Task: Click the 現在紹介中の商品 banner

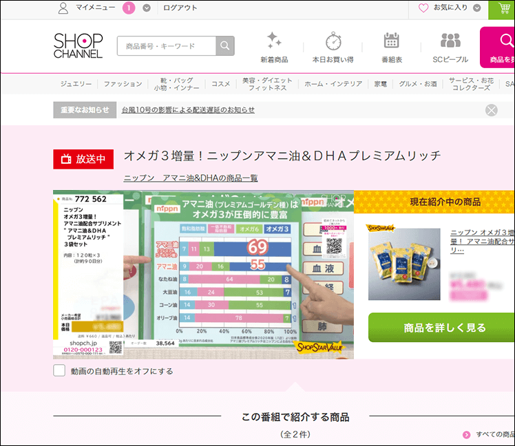Action: pyautogui.click(x=434, y=202)
